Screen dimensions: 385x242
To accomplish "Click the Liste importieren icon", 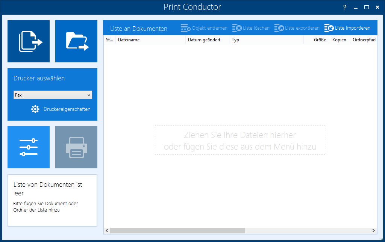I will click(x=328, y=27).
